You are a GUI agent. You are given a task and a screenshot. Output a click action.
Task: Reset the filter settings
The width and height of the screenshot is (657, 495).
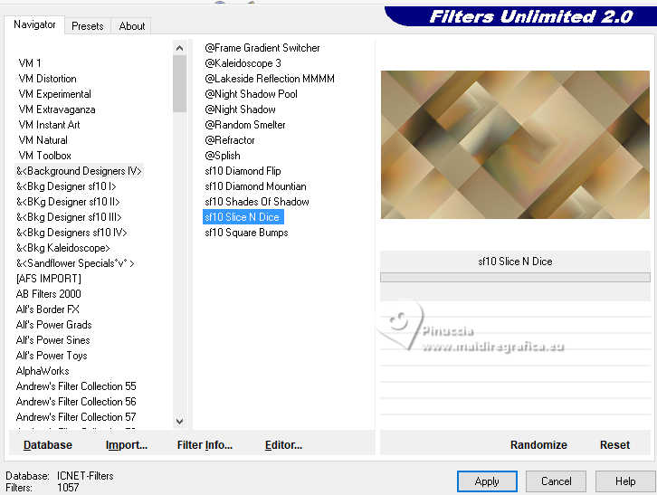(614, 444)
